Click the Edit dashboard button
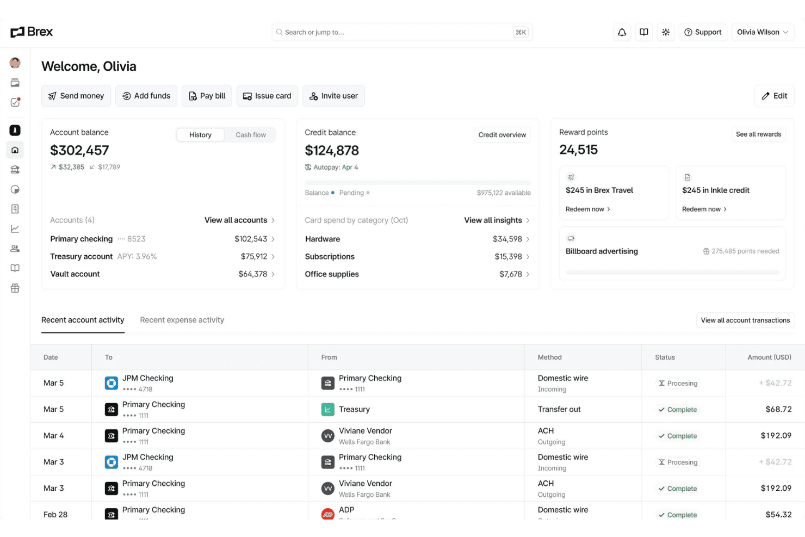 click(x=775, y=96)
